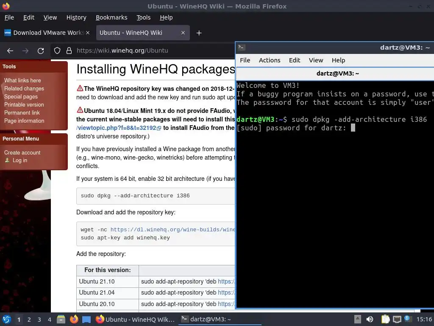Open terminal Edit menu

[295, 60]
